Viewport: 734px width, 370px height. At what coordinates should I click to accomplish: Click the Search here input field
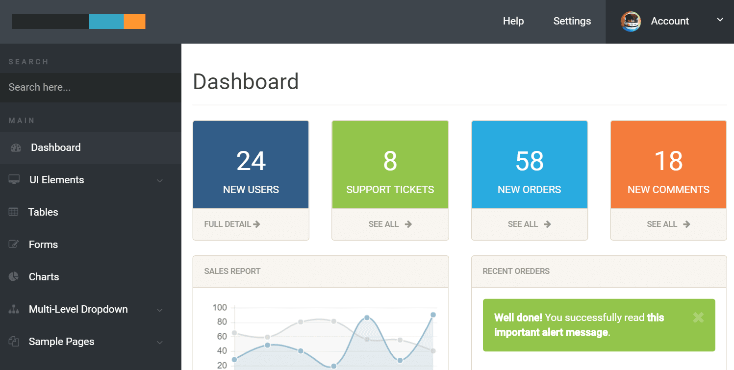91,87
